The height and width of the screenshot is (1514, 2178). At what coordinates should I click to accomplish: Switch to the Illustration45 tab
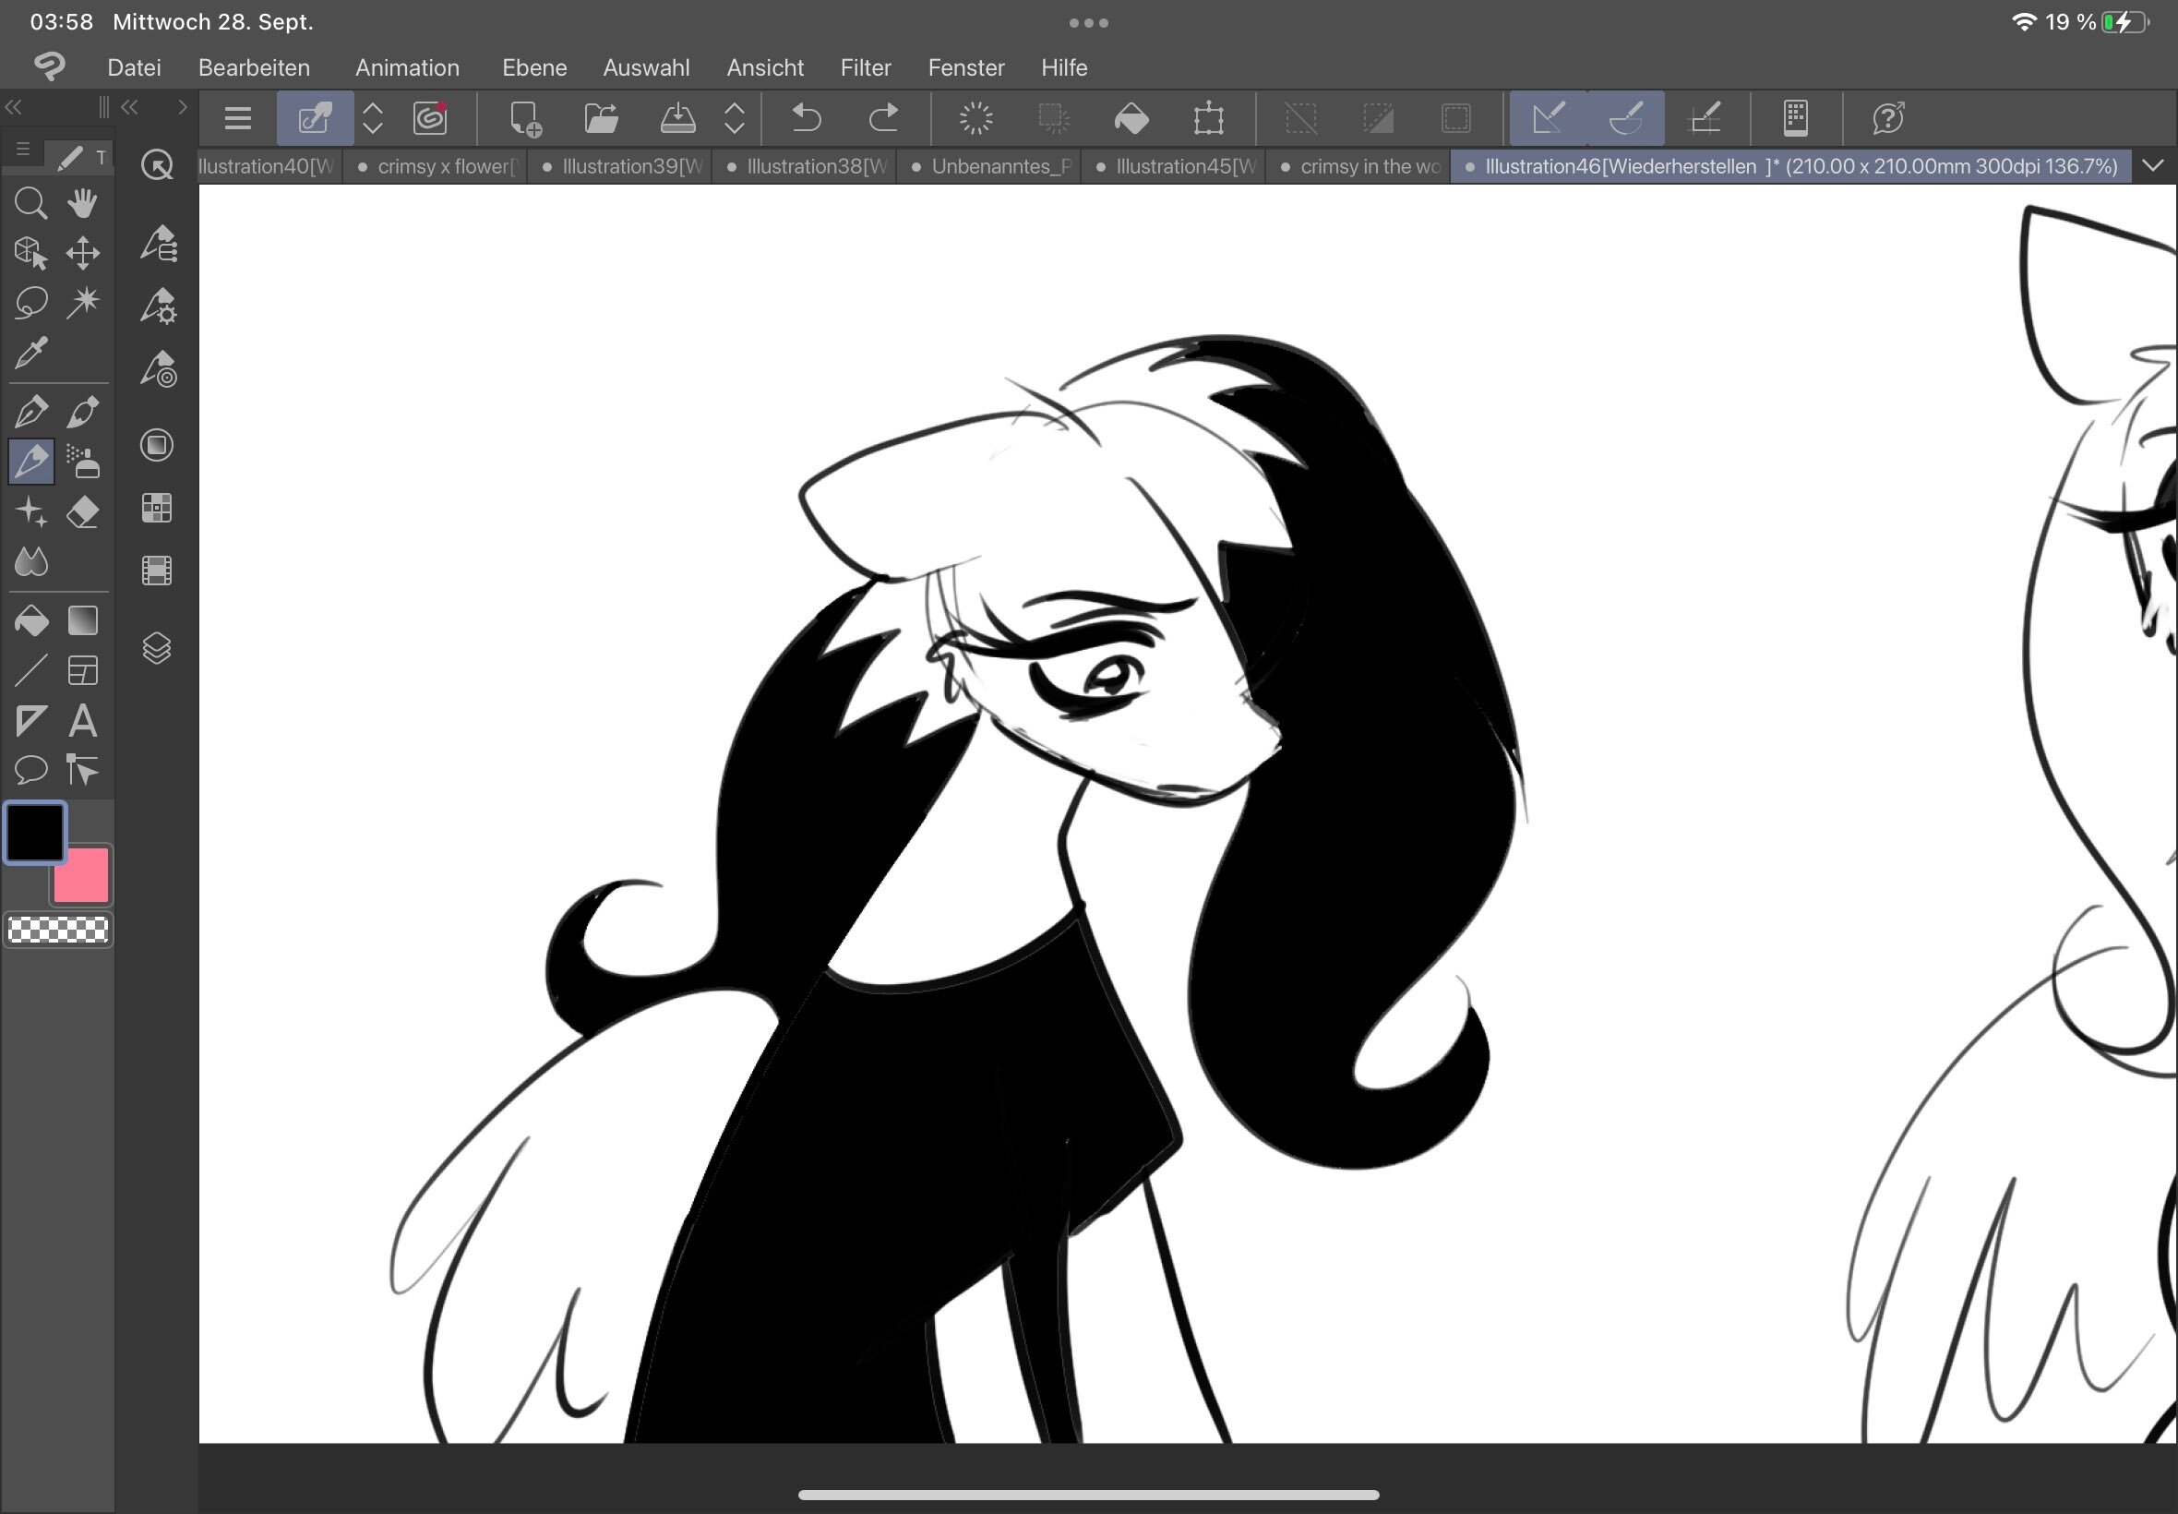click(x=1174, y=166)
